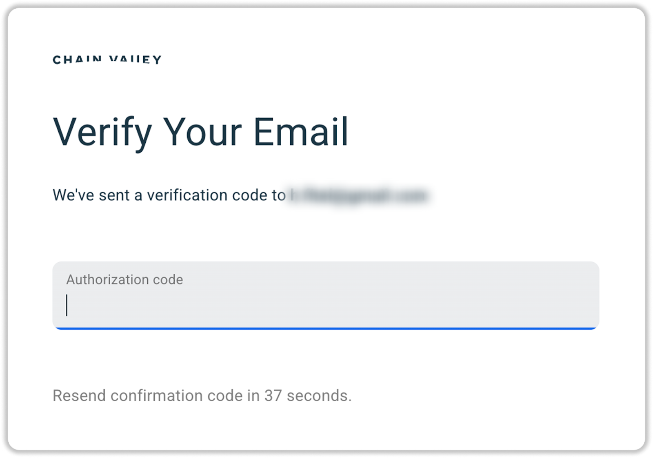Image resolution: width=653 pixels, height=458 pixels.
Task: Click the Chain Valley logo
Action: pos(107,60)
